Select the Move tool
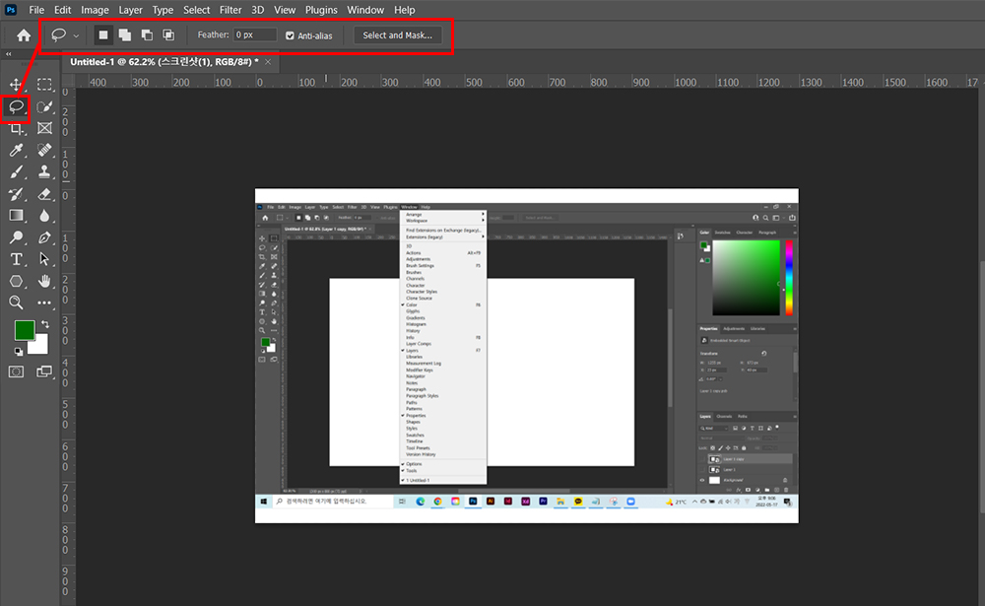 16,84
